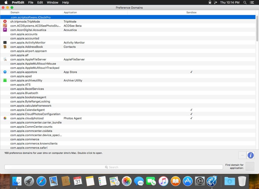The width and height of the screenshot is (259, 189).
Task: Click the Search field
Action: coord(114,167)
